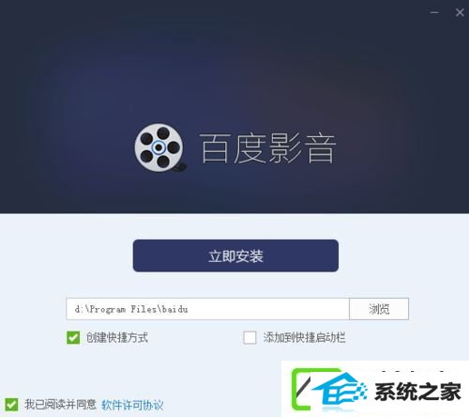Screen dimensions: 469x417
Task: Open the 软件许可协议 license link
Action: click(132, 405)
